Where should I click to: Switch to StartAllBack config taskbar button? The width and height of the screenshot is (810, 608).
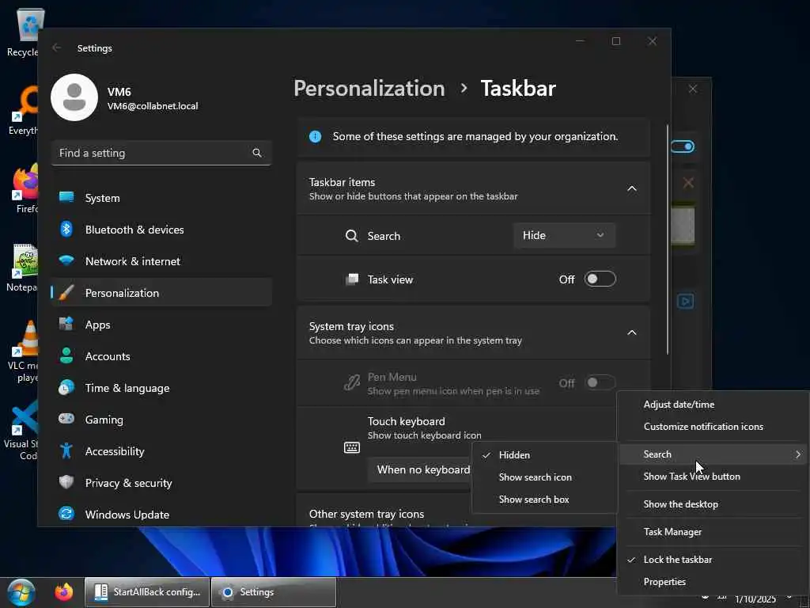[146, 592]
